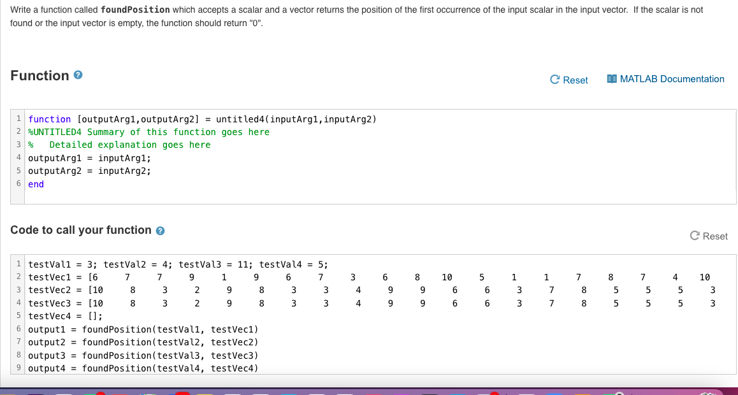Click the book icon next to MATLAB Documentation
This screenshot has height=395, width=738.
click(x=611, y=78)
